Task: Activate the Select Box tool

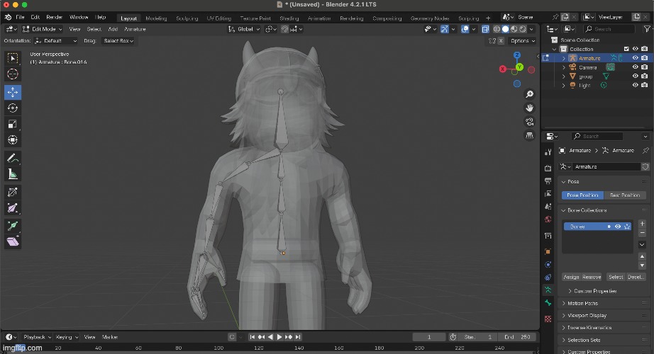Action: [x=13, y=58]
